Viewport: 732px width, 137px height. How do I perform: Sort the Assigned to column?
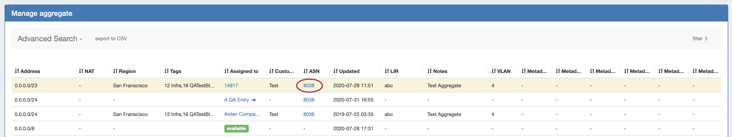[226, 71]
